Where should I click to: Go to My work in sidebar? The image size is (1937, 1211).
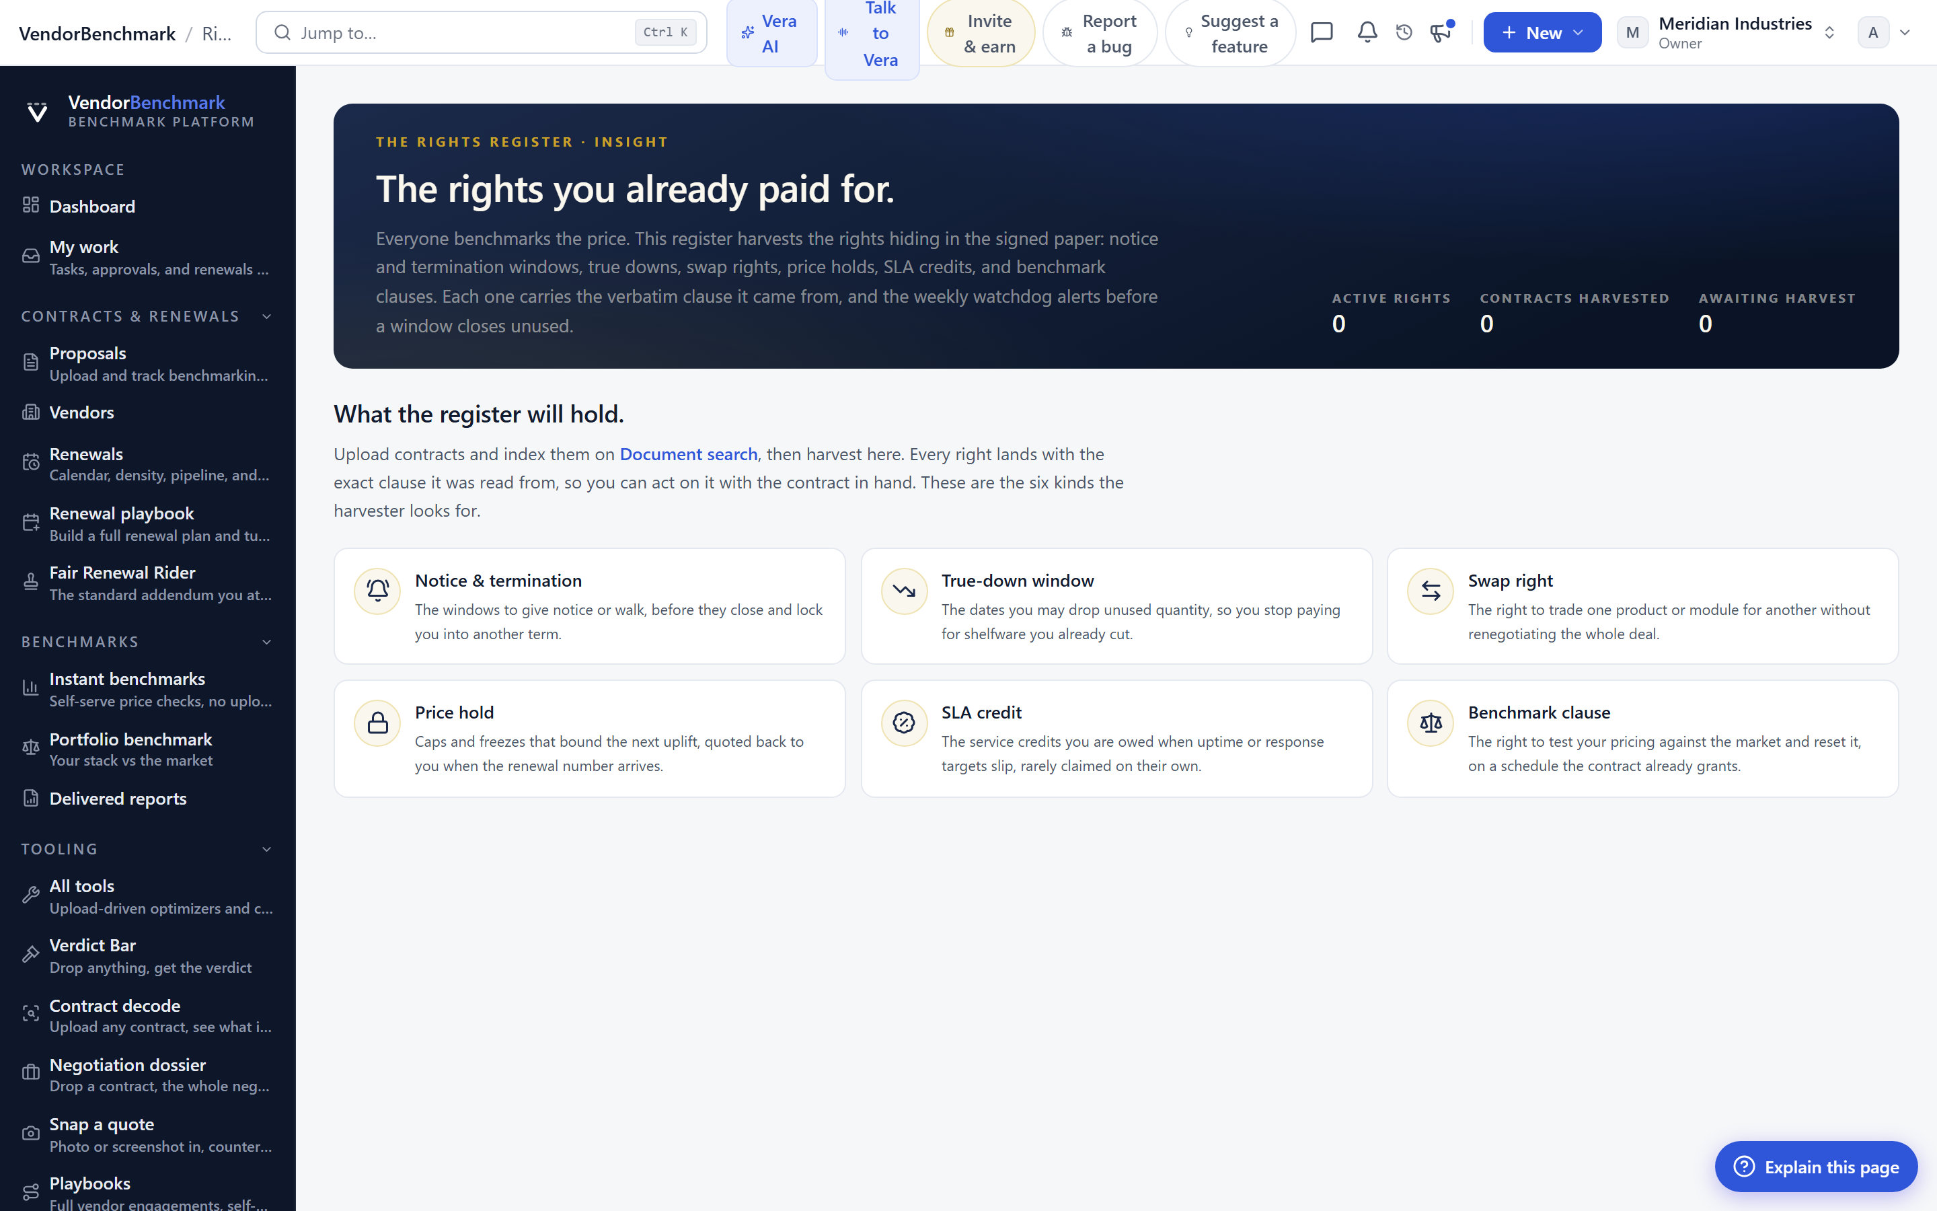pyautogui.click(x=148, y=257)
